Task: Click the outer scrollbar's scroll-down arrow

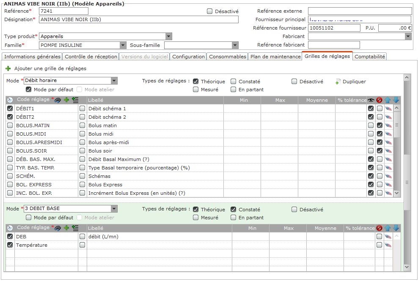Action: click(x=407, y=267)
